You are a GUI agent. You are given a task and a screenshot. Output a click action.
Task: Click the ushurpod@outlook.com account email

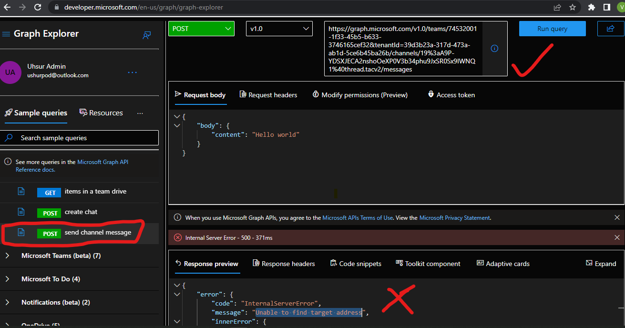click(58, 75)
